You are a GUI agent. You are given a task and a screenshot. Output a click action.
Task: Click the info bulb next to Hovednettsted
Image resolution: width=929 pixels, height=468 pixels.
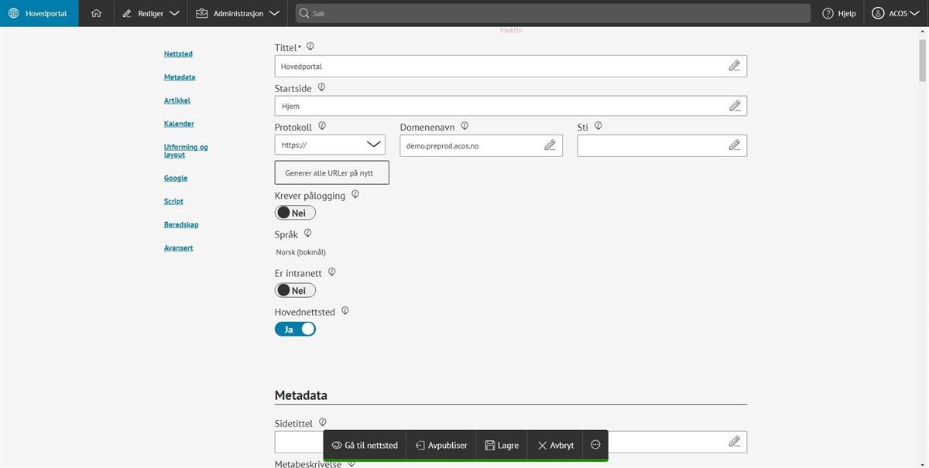[x=345, y=311]
